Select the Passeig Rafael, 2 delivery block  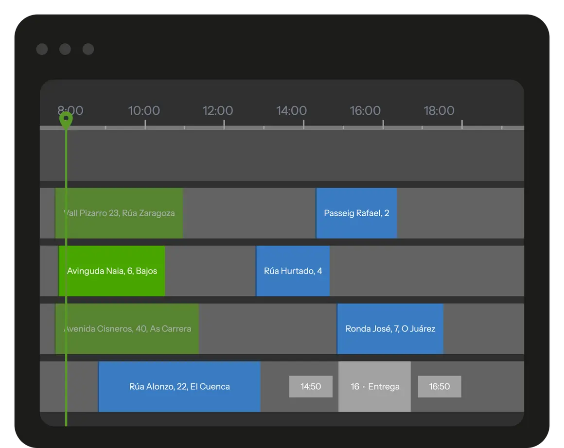pos(356,213)
